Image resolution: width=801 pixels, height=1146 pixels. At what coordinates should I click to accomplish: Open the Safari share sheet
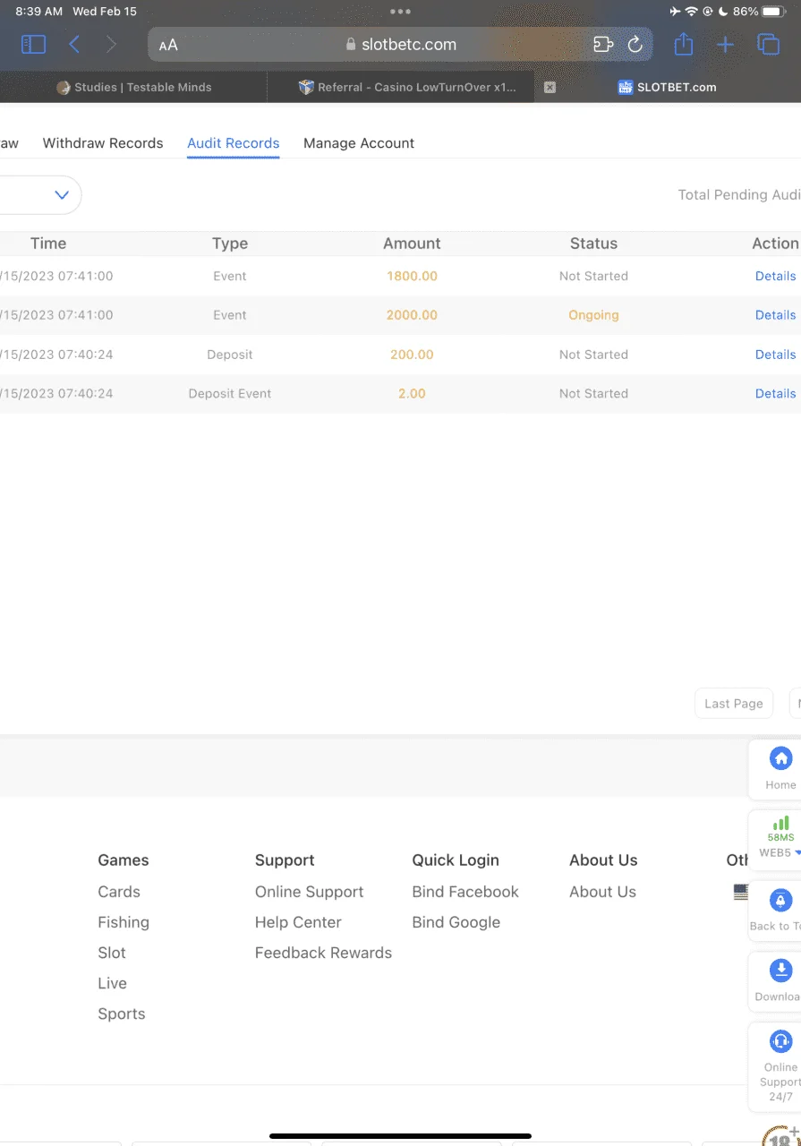684,43
